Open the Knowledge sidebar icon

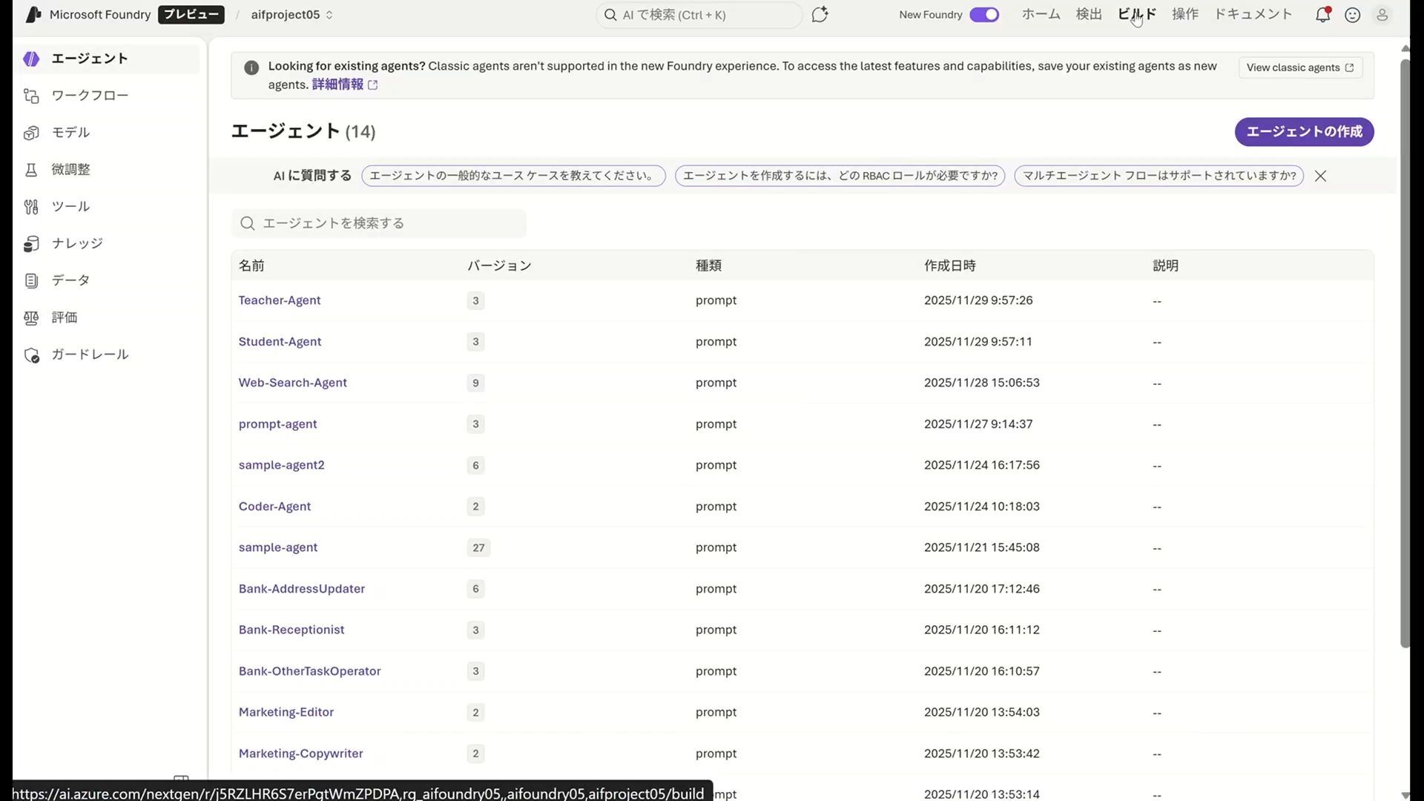click(31, 243)
